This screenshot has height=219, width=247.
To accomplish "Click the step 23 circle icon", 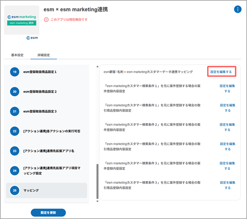I will tap(14, 151).
